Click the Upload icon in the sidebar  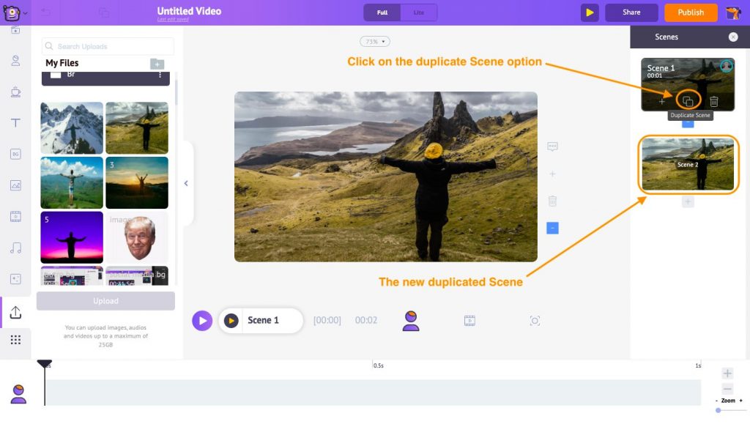pos(16,313)
